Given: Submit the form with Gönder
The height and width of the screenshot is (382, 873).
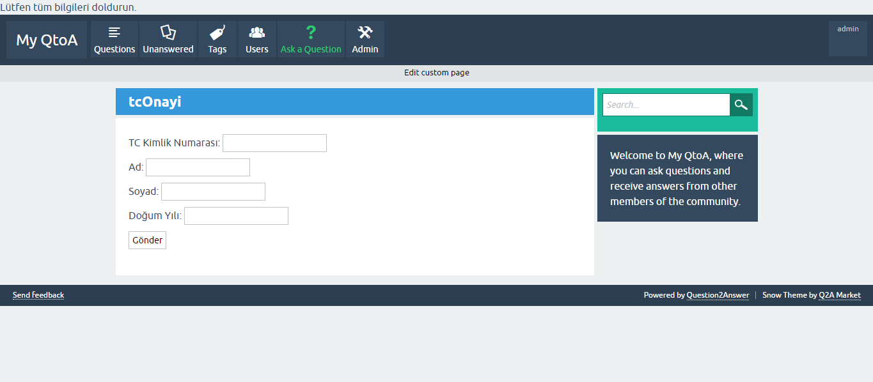Looking at the screenshot, I should [147, 240].
